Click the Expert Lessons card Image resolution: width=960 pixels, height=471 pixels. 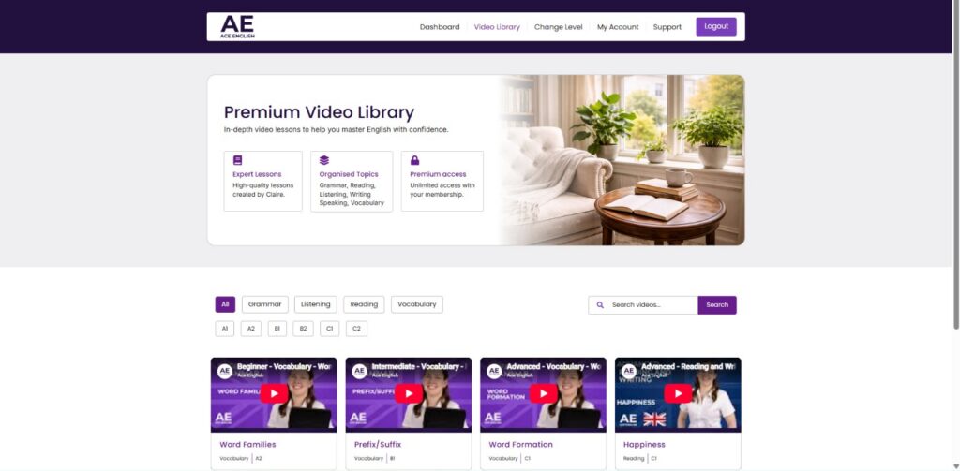click(262, 181)
